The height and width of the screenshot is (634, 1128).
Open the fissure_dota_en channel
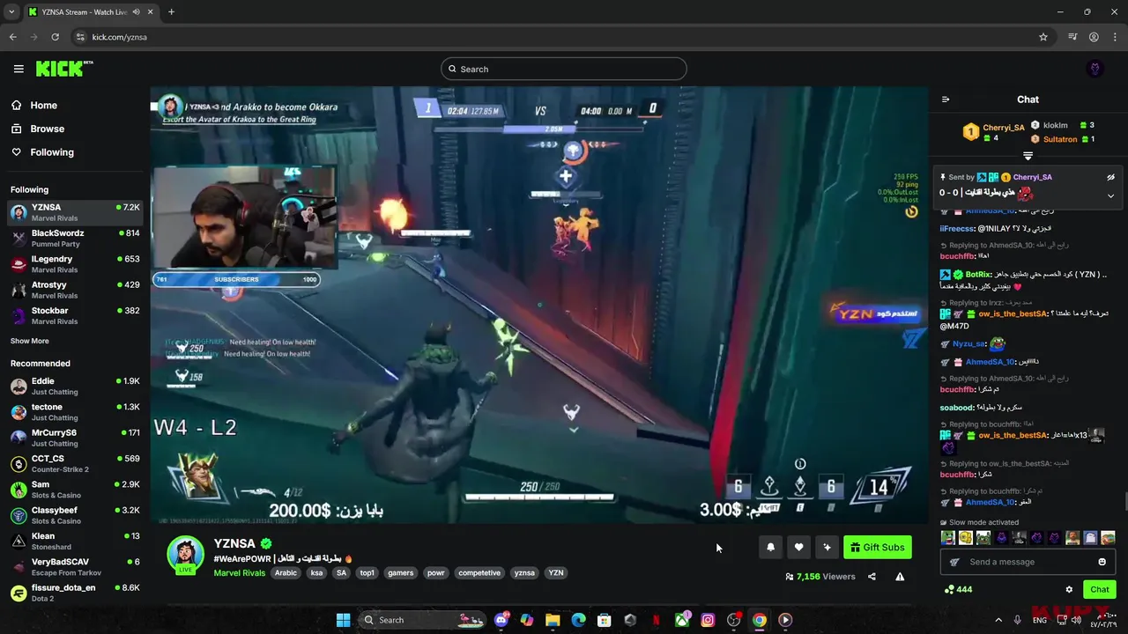click(75, 593)
